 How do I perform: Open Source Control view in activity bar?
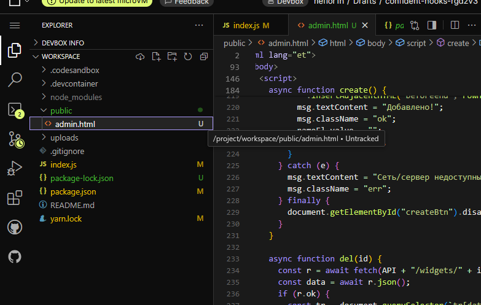click(x=15, y=139)
